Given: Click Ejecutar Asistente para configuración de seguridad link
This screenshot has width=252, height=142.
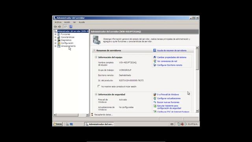Looking at the screenshot, I should coord(169,107).
